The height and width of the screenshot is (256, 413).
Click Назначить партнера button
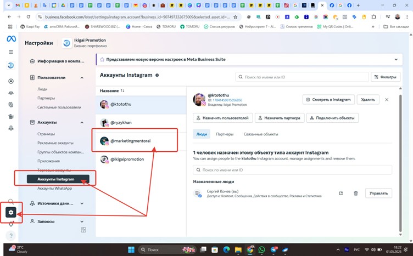pyautogui.click(x=280, y=118)
